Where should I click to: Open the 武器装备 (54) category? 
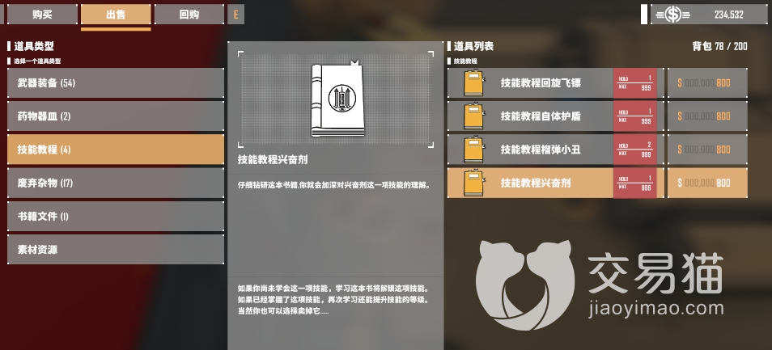coord(116,83)
